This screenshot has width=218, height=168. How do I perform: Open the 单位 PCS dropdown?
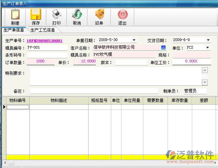pyautogui.click(x=208, y=48)
